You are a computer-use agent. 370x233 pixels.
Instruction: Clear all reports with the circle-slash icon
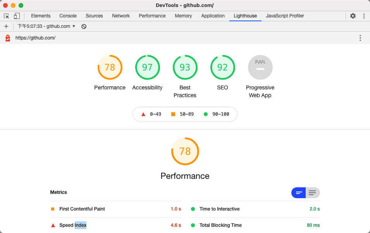tap(84, 26)
